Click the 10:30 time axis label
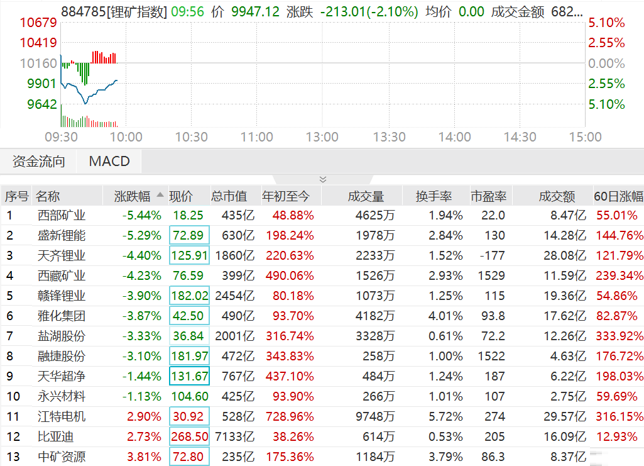Image resolution: width=644 pixels, height=466 pixels. click(191, 137)
